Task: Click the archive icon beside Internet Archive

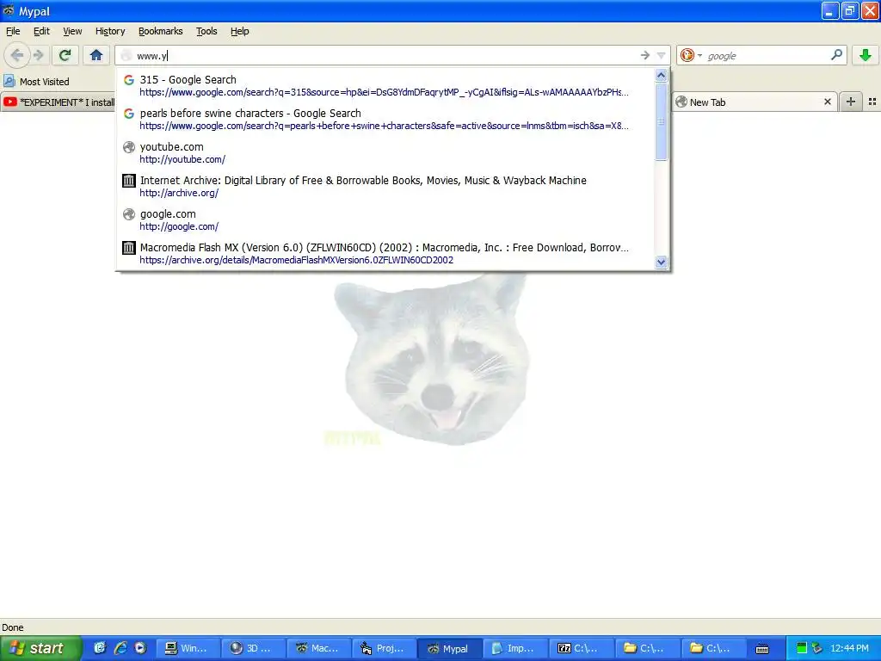Action: tap(129, 181)
